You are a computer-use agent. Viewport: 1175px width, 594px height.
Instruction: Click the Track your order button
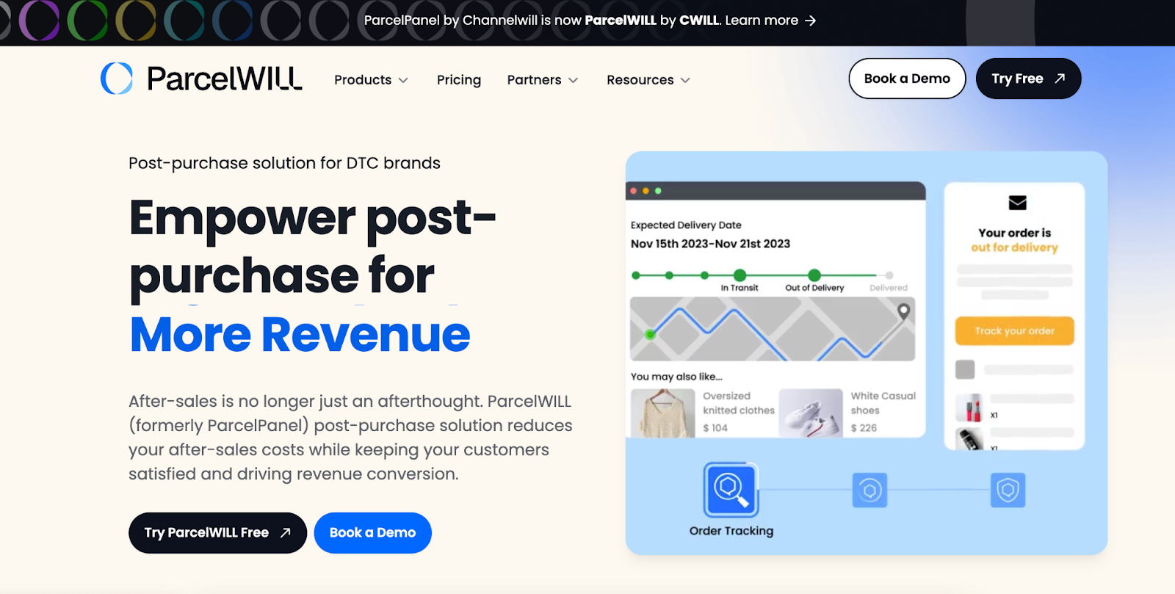coord(1014,331)
